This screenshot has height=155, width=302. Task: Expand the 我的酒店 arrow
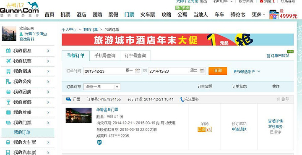tap(48, 71)
